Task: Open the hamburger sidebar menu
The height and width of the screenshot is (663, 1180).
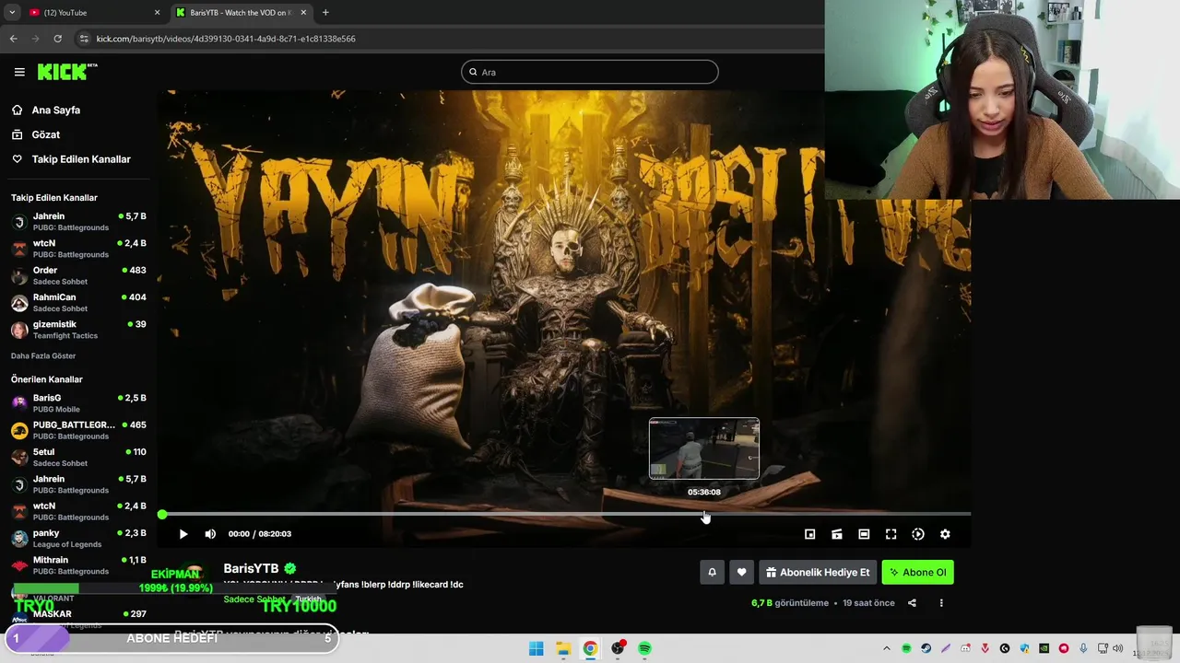Action: coord(19,72)
